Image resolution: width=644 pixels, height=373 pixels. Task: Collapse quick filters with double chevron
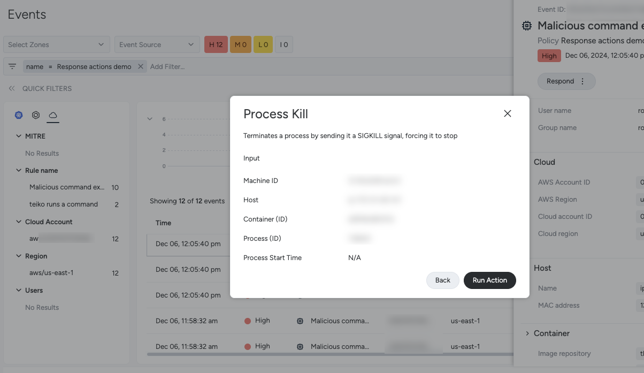[12, 89]
